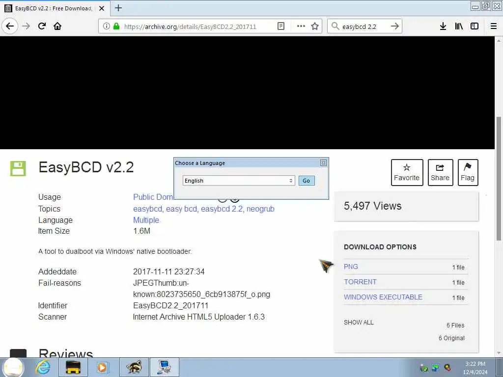Open the neogrub topic link
The height and width of the screenshot is (377, 503).
[x=260, y=209]
